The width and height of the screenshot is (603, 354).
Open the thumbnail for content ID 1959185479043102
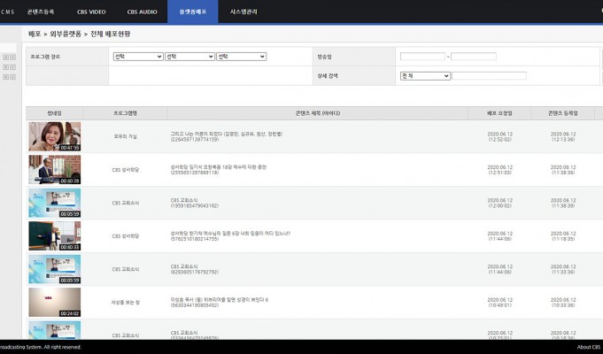pyautogui.click(x=55, y=203)
